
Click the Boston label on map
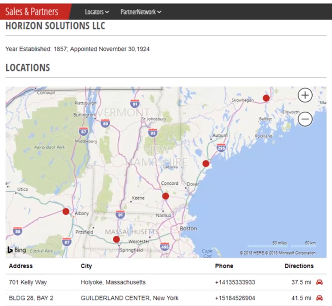tap(188, 228)
